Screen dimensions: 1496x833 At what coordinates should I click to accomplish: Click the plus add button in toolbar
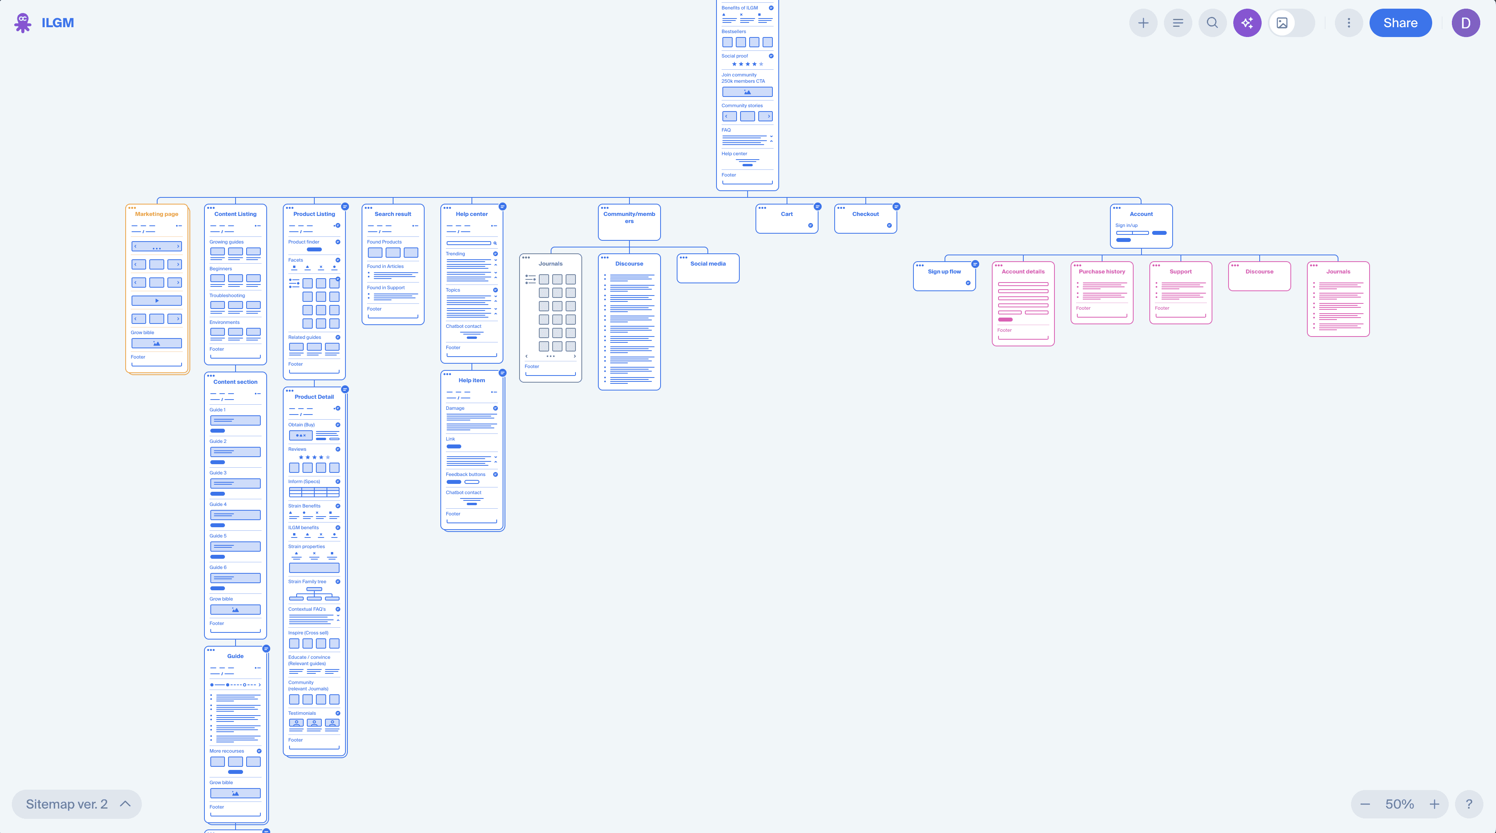[x=1143, y=22]
